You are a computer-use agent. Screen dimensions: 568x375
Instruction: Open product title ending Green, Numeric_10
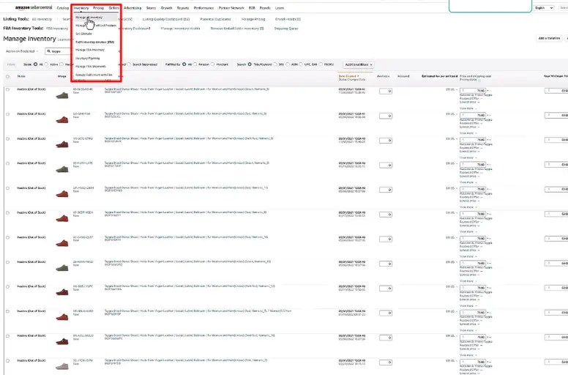187,261
